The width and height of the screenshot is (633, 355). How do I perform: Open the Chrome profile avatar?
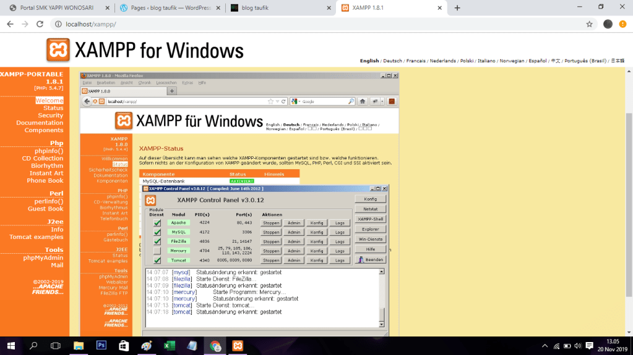click(x=608, y=24)
